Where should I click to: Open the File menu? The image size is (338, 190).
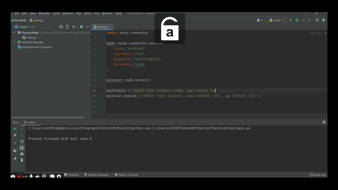click(17, 13)
